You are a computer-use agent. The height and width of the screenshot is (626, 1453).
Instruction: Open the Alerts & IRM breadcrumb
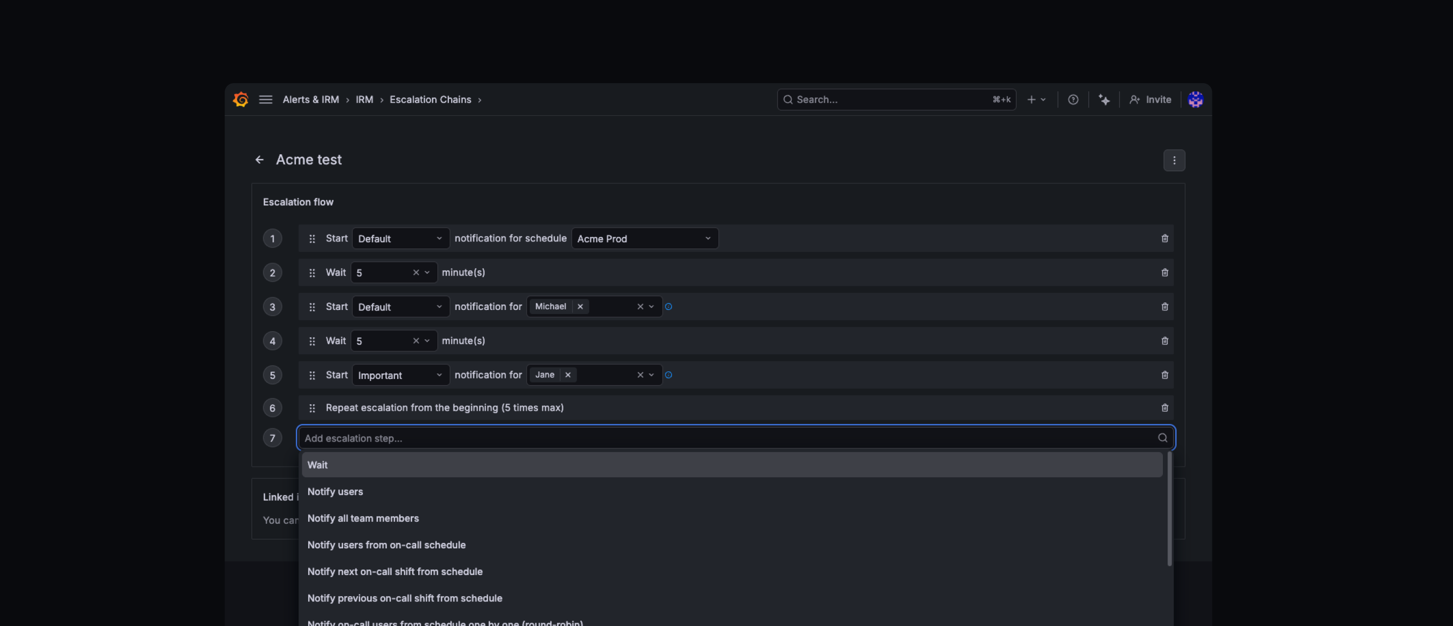[311, 99]
